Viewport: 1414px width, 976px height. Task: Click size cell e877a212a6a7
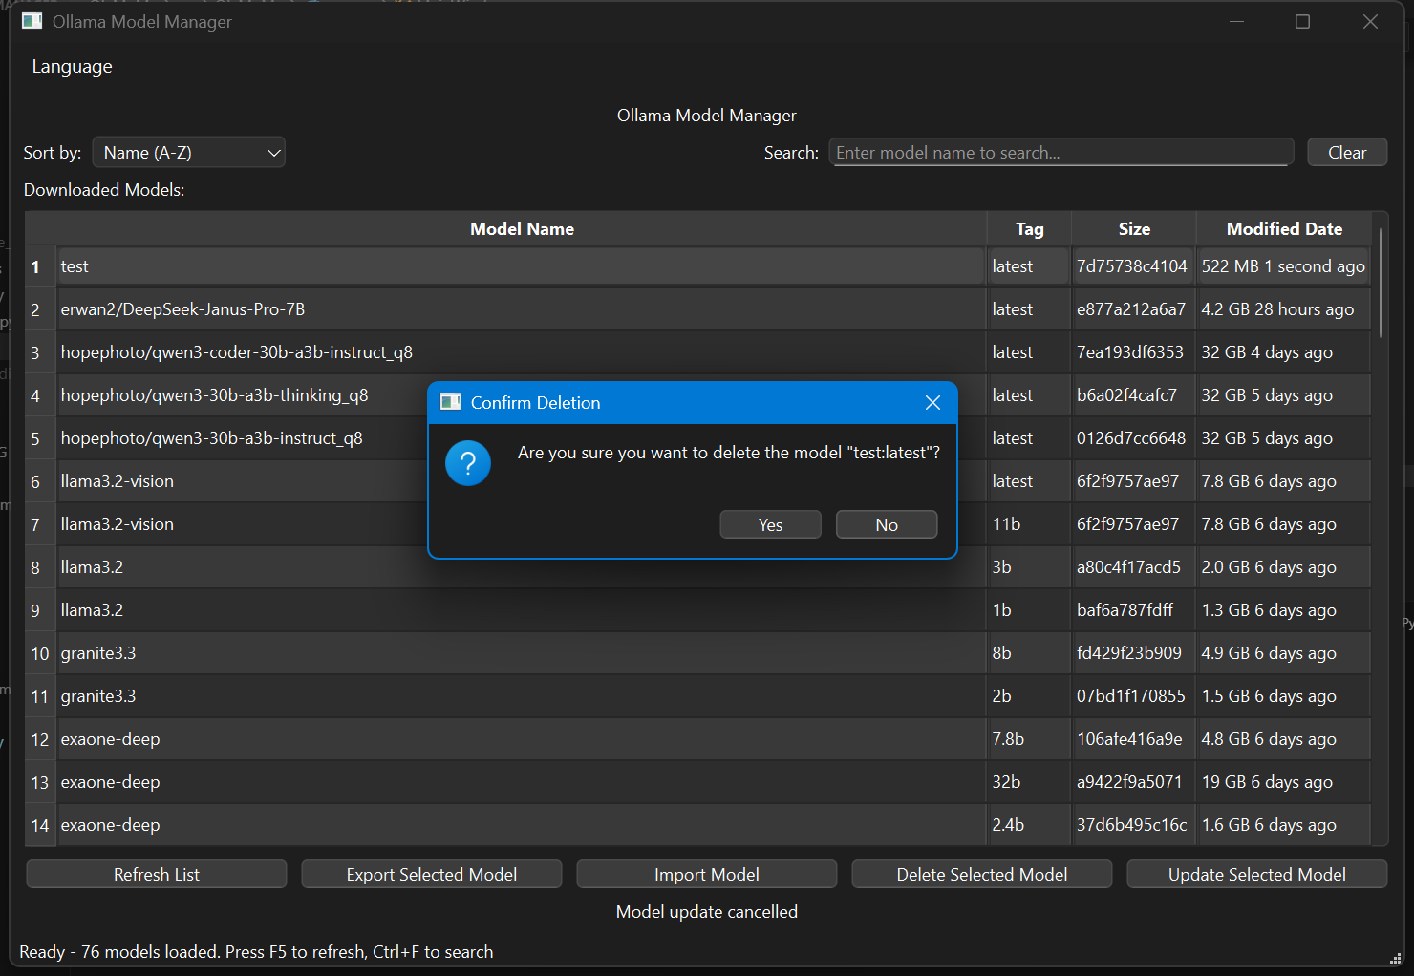1134,309
